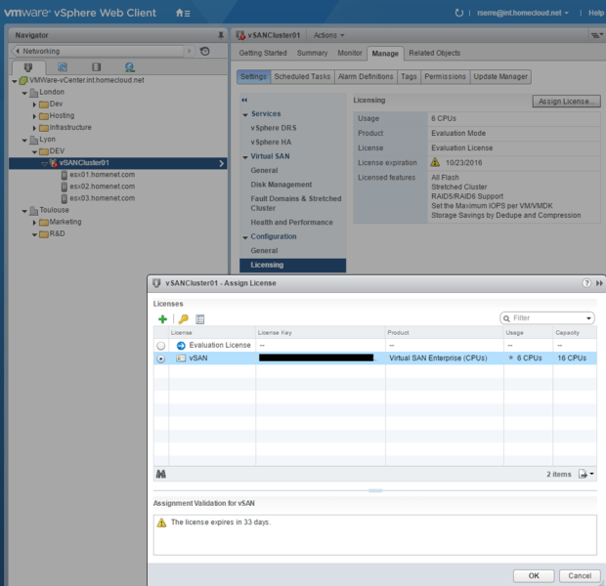606x586 pixels.
Task: Click into the license Filter search field
Action: click(x=545, y=318)
